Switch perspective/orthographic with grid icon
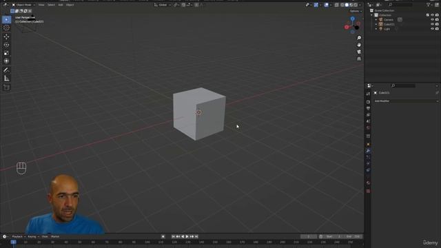This screenshot has height=248, width=441. 359,59
